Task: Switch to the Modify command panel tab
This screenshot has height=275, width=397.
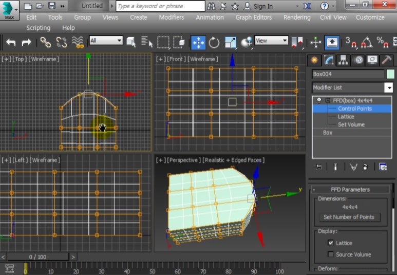Action: (x=329, y=60)
